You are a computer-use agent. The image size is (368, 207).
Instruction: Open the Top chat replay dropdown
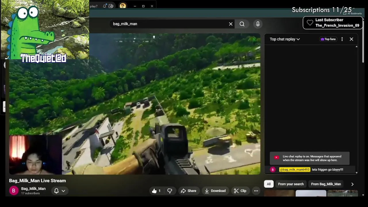pyautogui.click(x=285, y=39)
